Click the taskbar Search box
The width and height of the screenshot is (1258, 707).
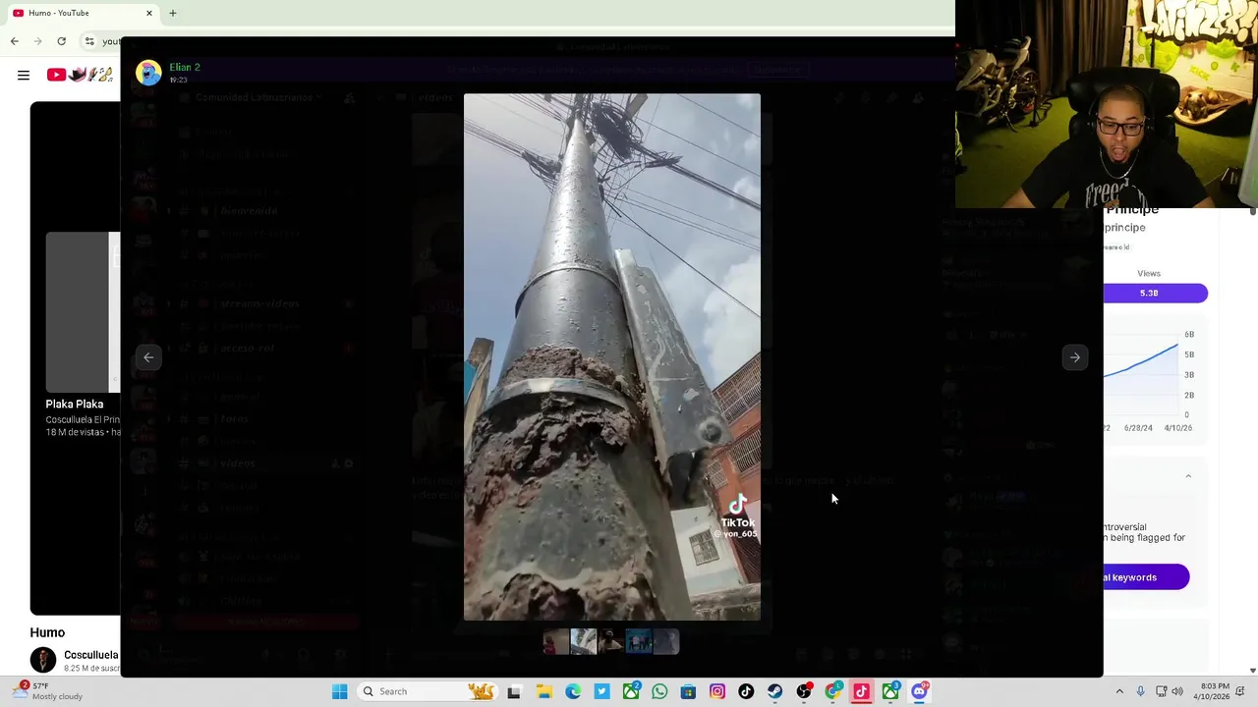[x=428, y=691]
